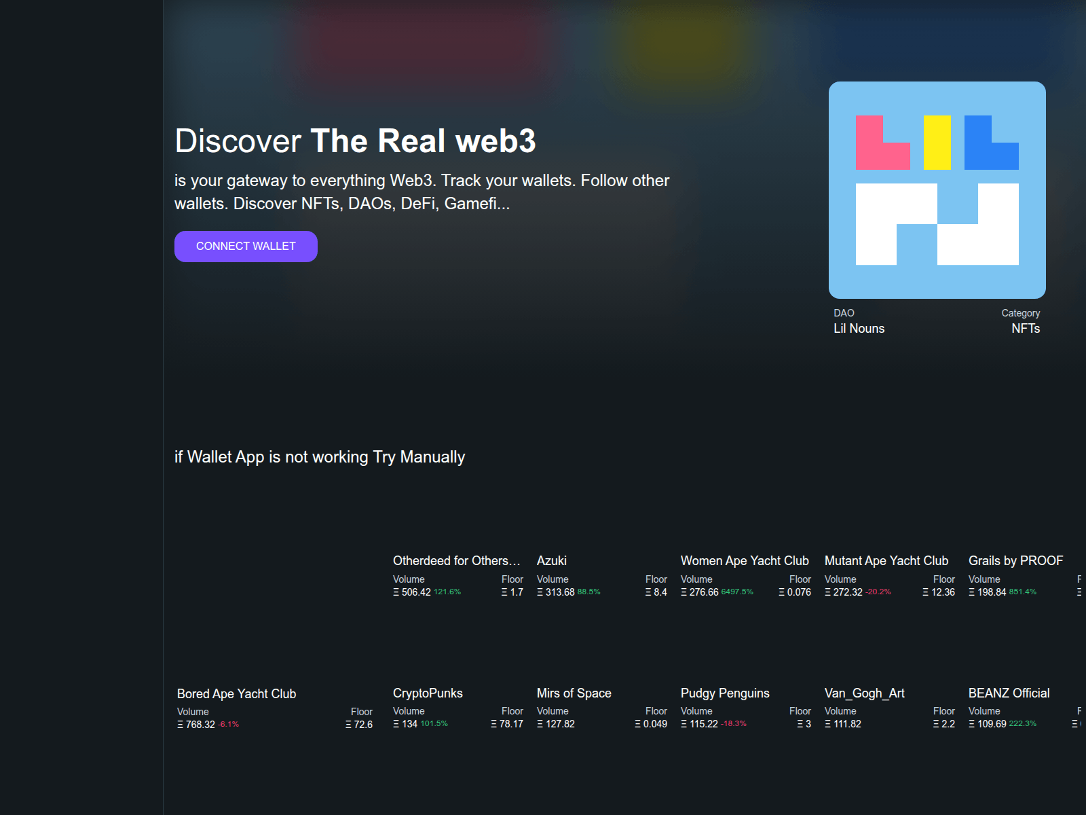The height and width of the screenshot is (815, 1086).
Task: Open the Otherdeed for Otherside collection
Action: click(456, 561)
